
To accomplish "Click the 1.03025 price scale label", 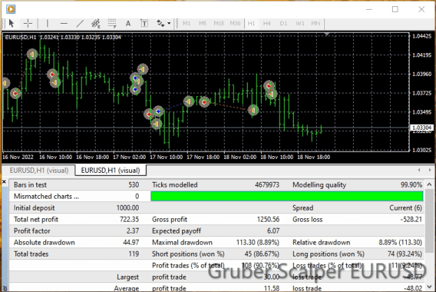I will (422, 150).
